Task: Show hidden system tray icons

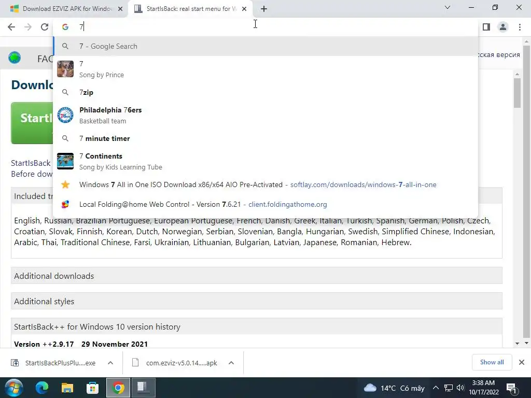Action: pos(436,388)
